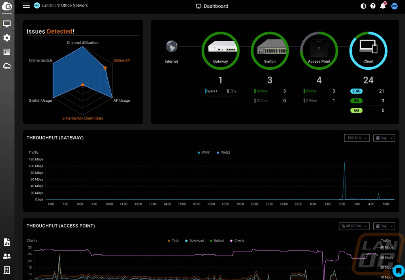Click the WAN 1 usage indicator

[221, 91]
